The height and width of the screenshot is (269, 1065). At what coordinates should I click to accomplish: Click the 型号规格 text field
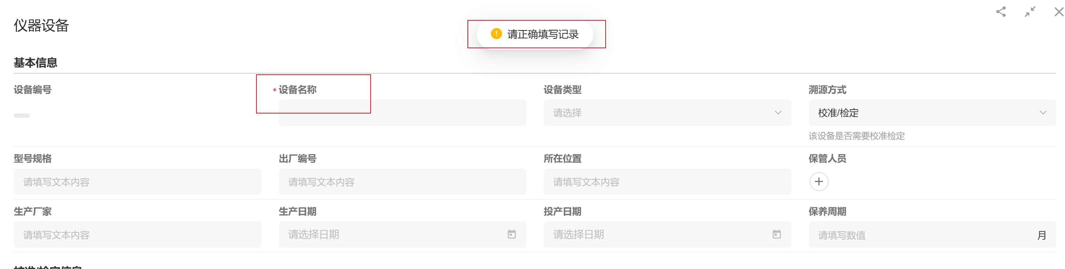pos(137,182)
